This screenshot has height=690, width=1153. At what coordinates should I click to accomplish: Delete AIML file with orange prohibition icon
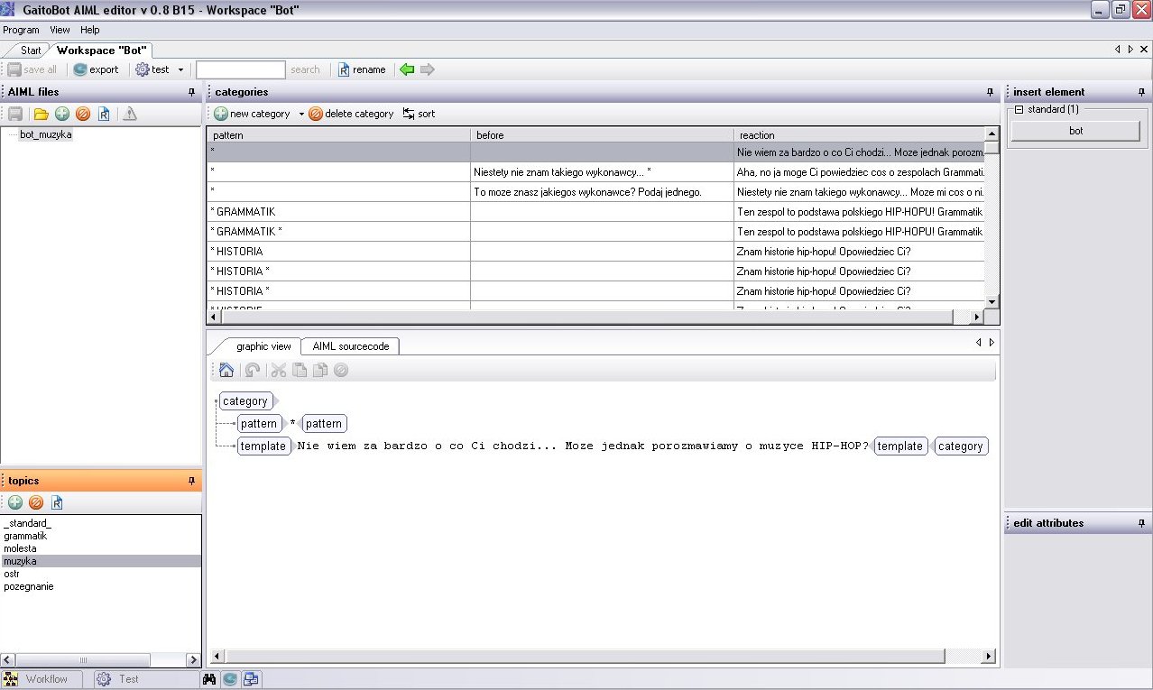83,114
